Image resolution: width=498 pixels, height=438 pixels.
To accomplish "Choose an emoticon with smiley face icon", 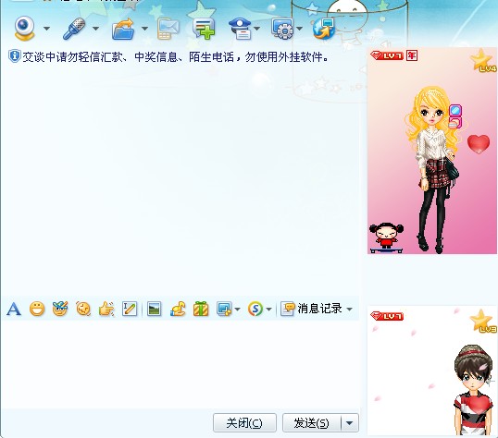I will click(x=37, y=309).
